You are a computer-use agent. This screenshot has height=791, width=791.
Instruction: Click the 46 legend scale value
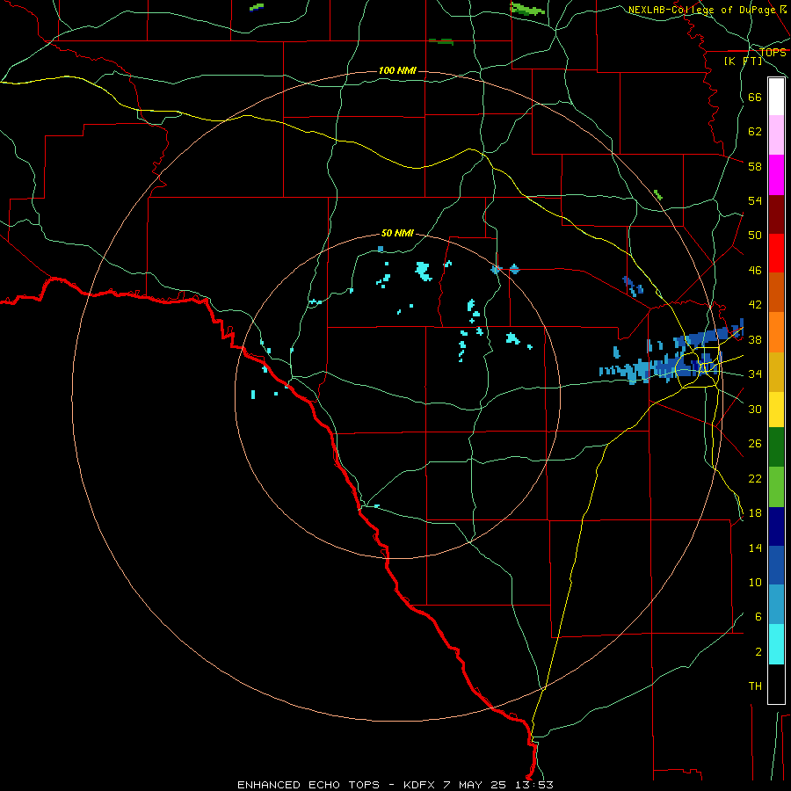[755, 270]
